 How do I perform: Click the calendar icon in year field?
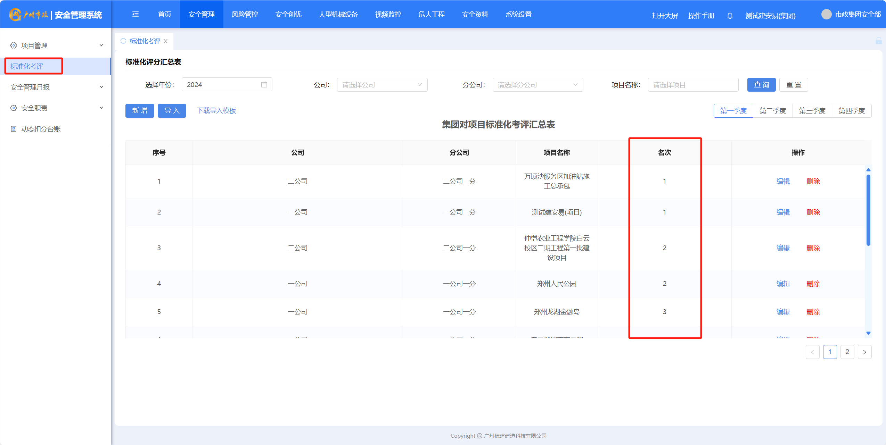tap(264, 85)
